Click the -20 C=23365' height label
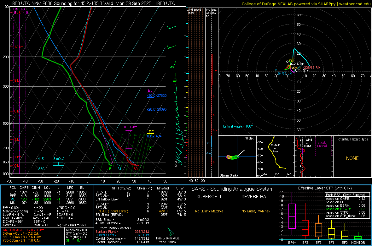 (157, 109)
